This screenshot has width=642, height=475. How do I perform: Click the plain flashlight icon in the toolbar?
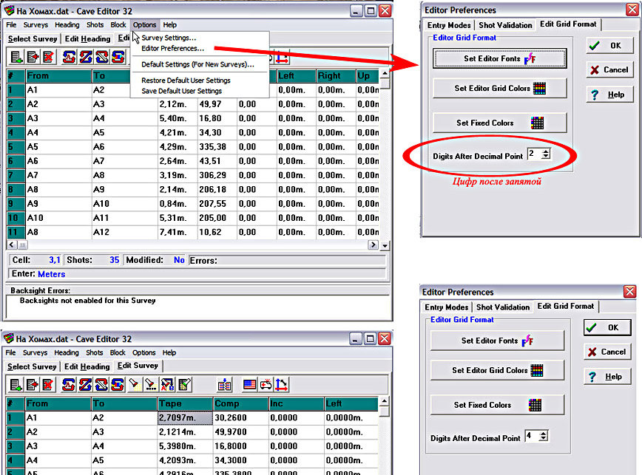(134, 384)
